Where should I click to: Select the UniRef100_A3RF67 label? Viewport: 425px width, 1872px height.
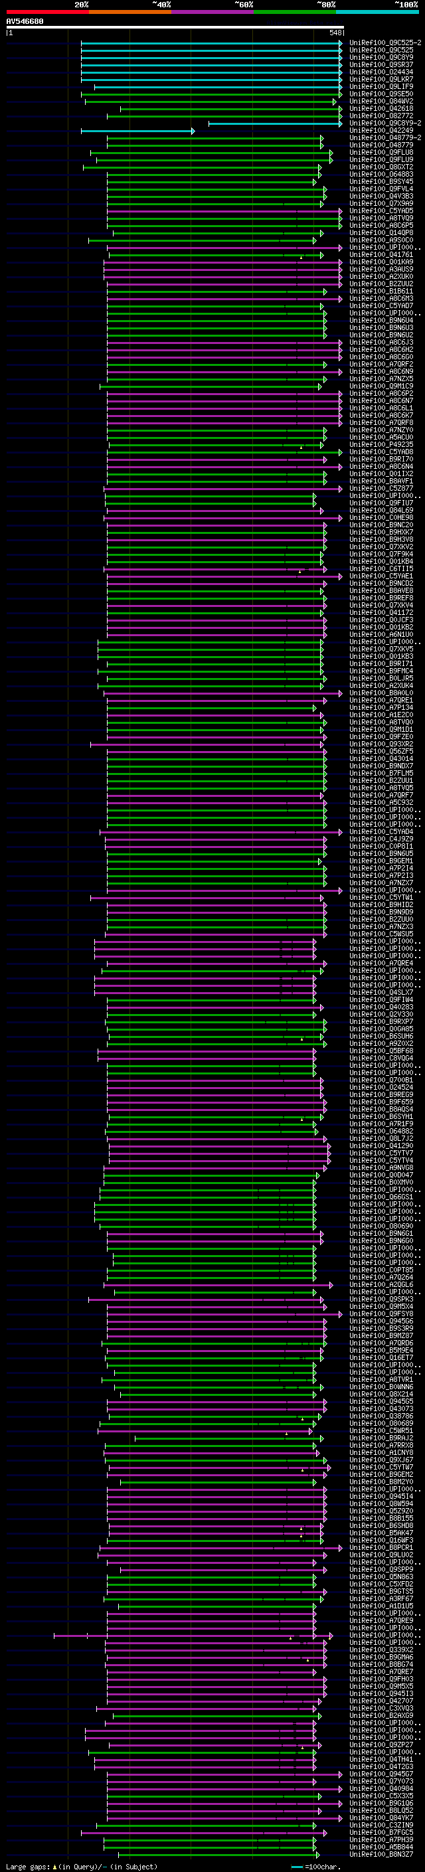tap(381, 1599)
